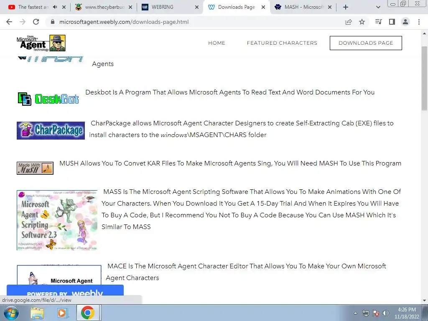Close the MASH tab

click(x=330, y=7)
